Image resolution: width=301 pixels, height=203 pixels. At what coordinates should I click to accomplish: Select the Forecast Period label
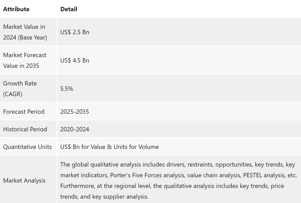24,111
